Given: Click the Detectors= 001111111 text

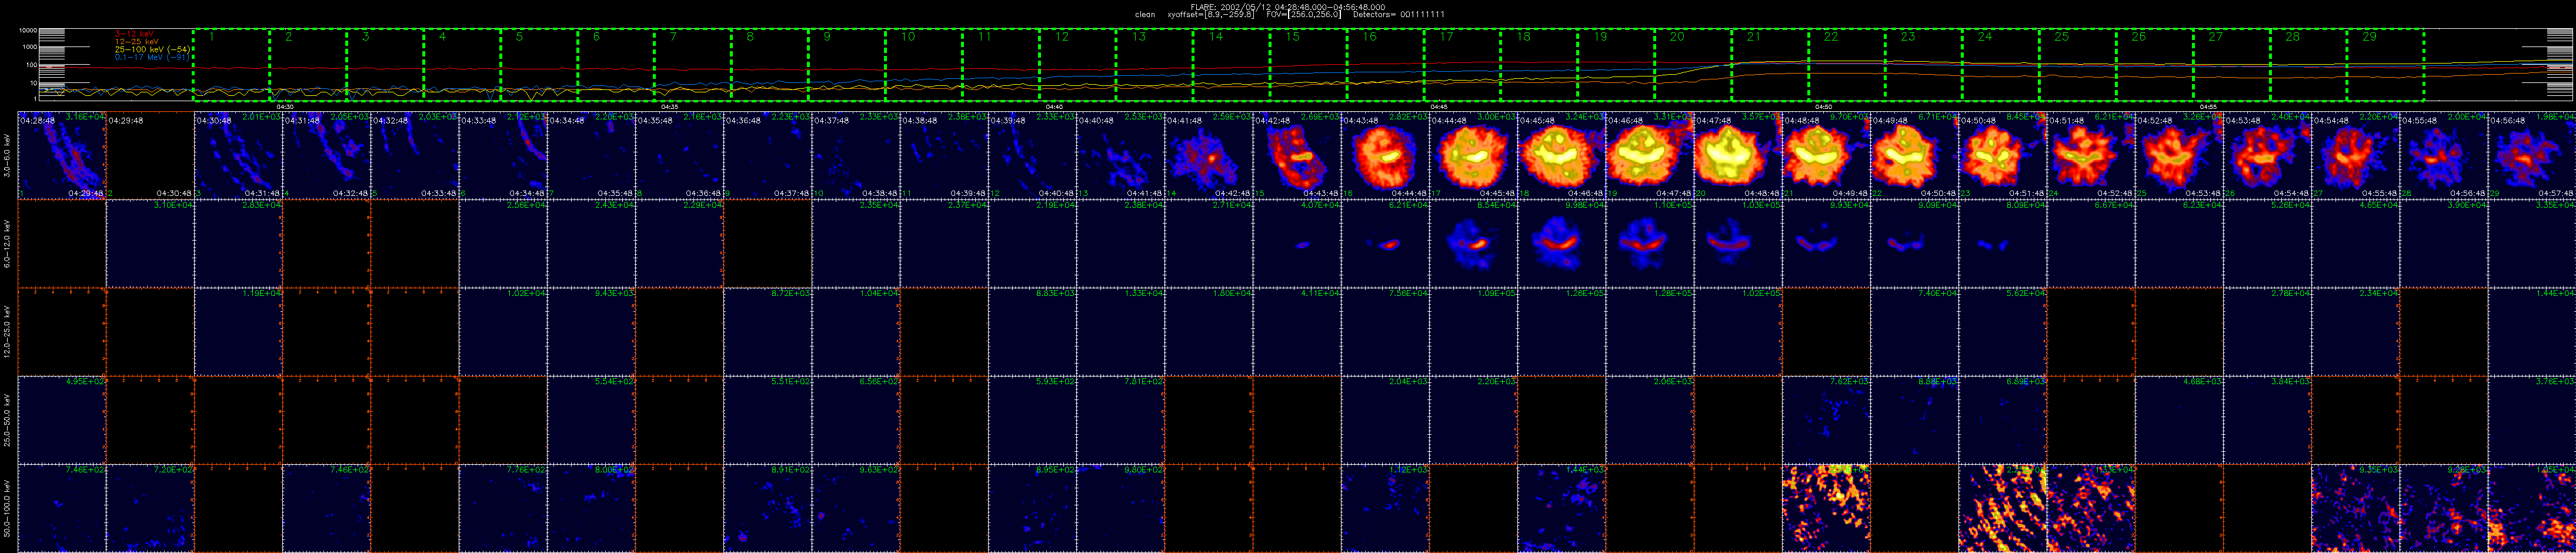Looking at the screenshot, I should click(1398, 15).
